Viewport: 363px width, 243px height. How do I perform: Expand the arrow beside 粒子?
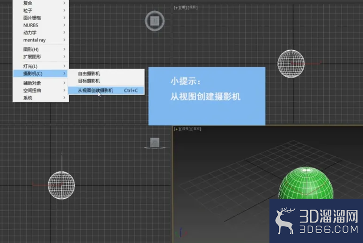pos(65,10)
